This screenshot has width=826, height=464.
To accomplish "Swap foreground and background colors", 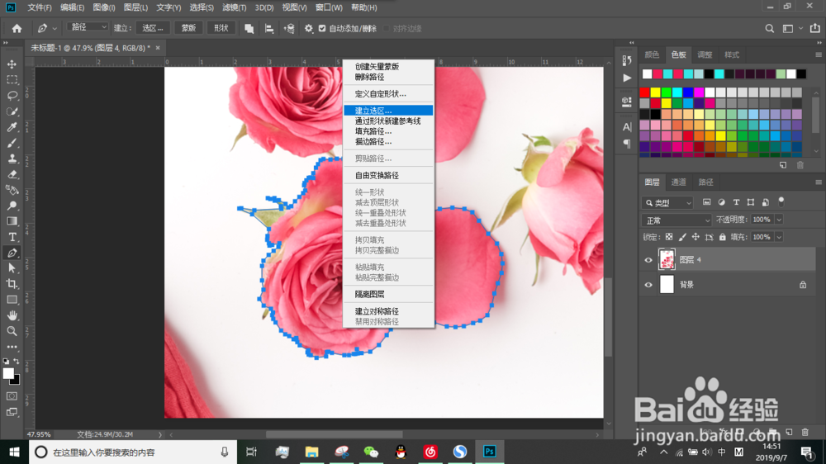I will [17, 362].
